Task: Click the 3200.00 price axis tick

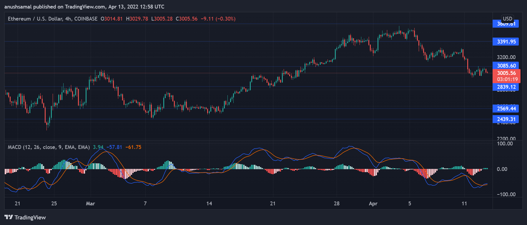Action: pyautogui.click(x=506, y=57)
